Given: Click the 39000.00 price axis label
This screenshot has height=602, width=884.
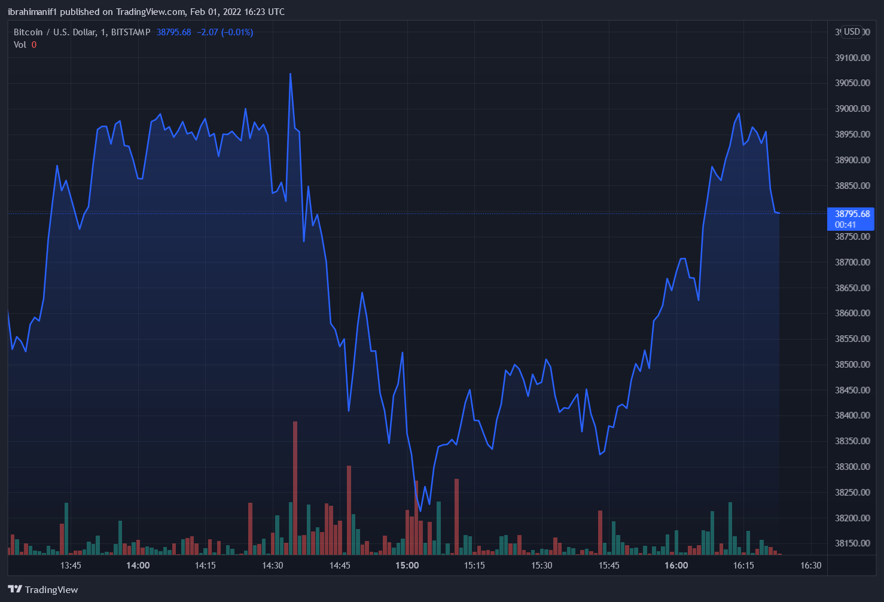Looking at the screenshot, I should click(852, 109).
